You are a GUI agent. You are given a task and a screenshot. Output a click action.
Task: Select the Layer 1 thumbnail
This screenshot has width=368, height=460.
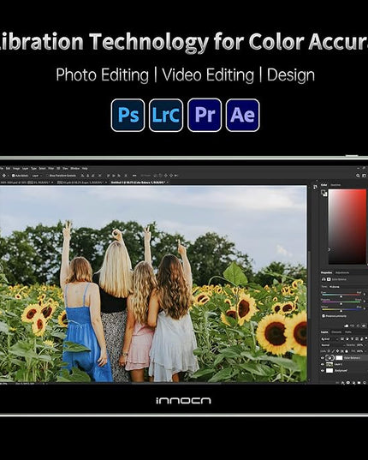coord(329,364)
